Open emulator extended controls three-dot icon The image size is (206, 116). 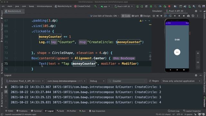coord(197,16)
